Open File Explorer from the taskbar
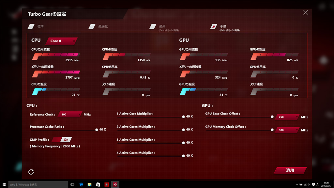Screen dimensions: 334x188 (89, 185)
